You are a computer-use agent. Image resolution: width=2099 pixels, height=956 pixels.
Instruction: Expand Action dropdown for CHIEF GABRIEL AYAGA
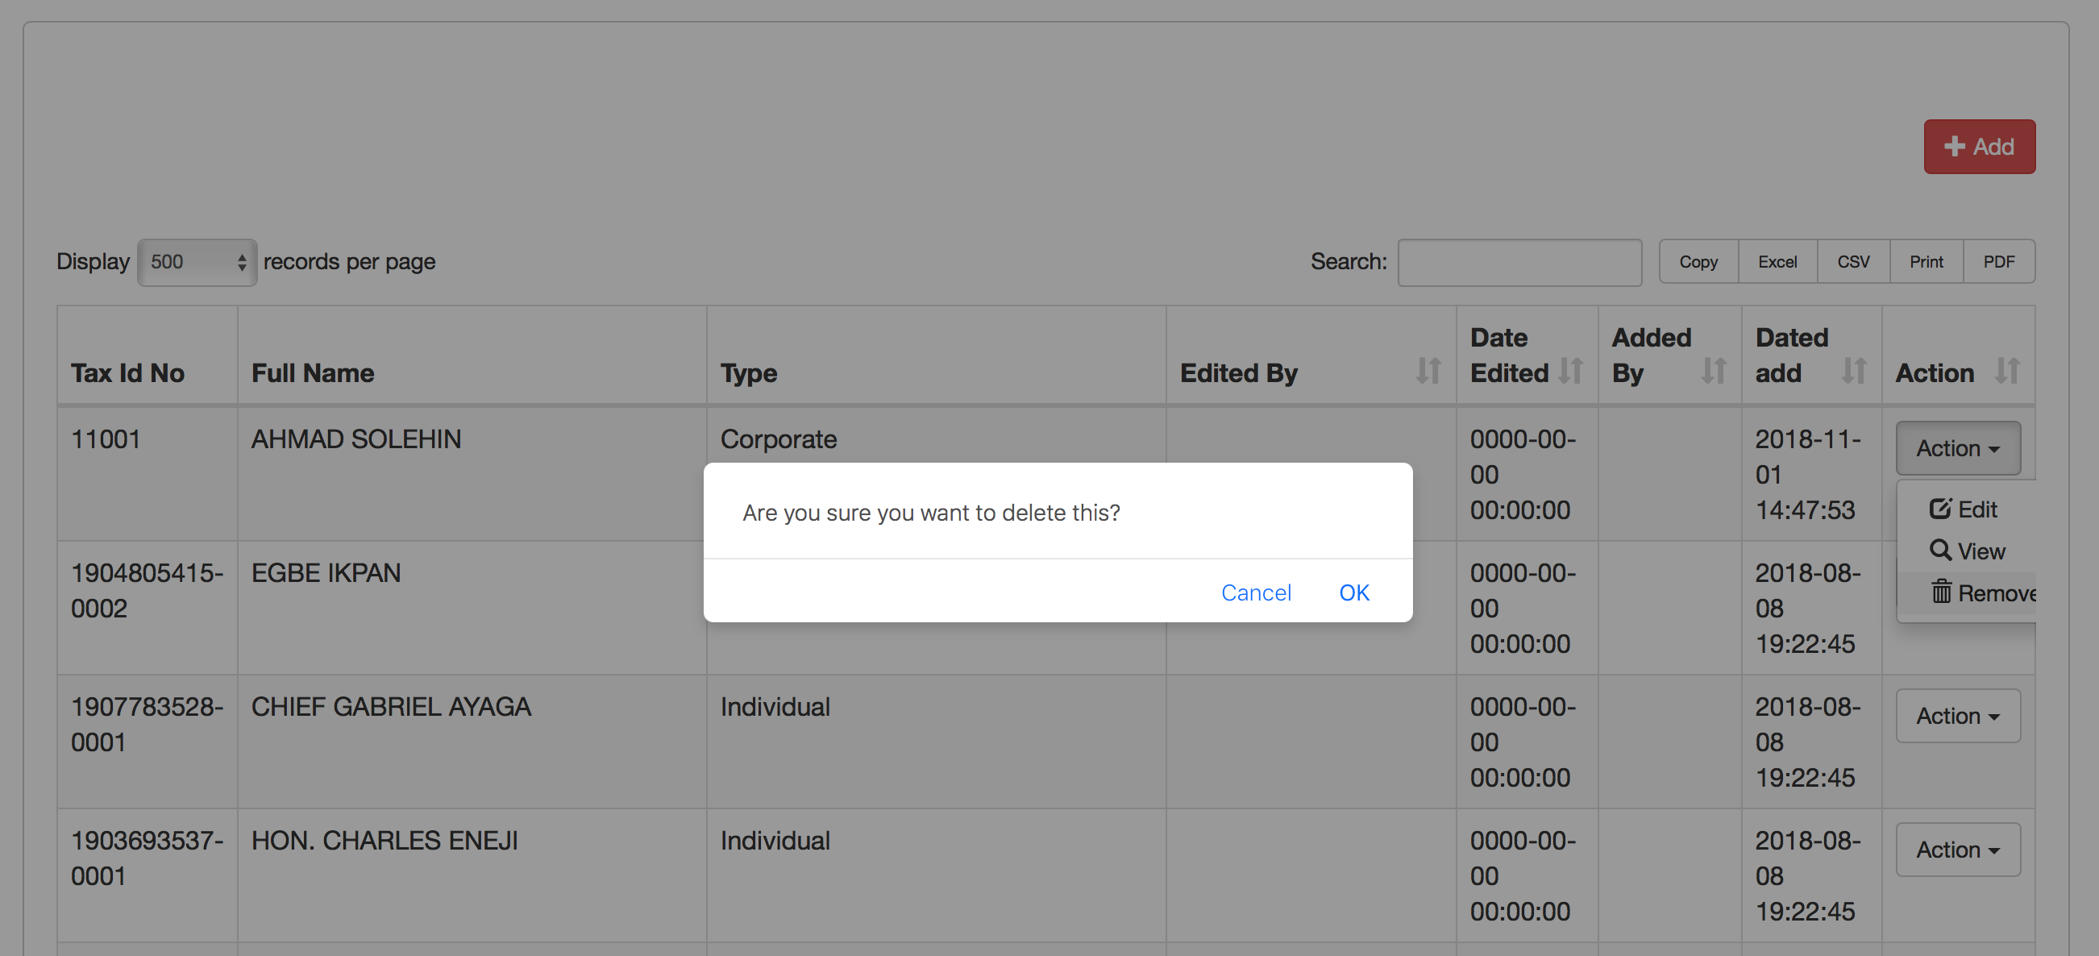1957,716
